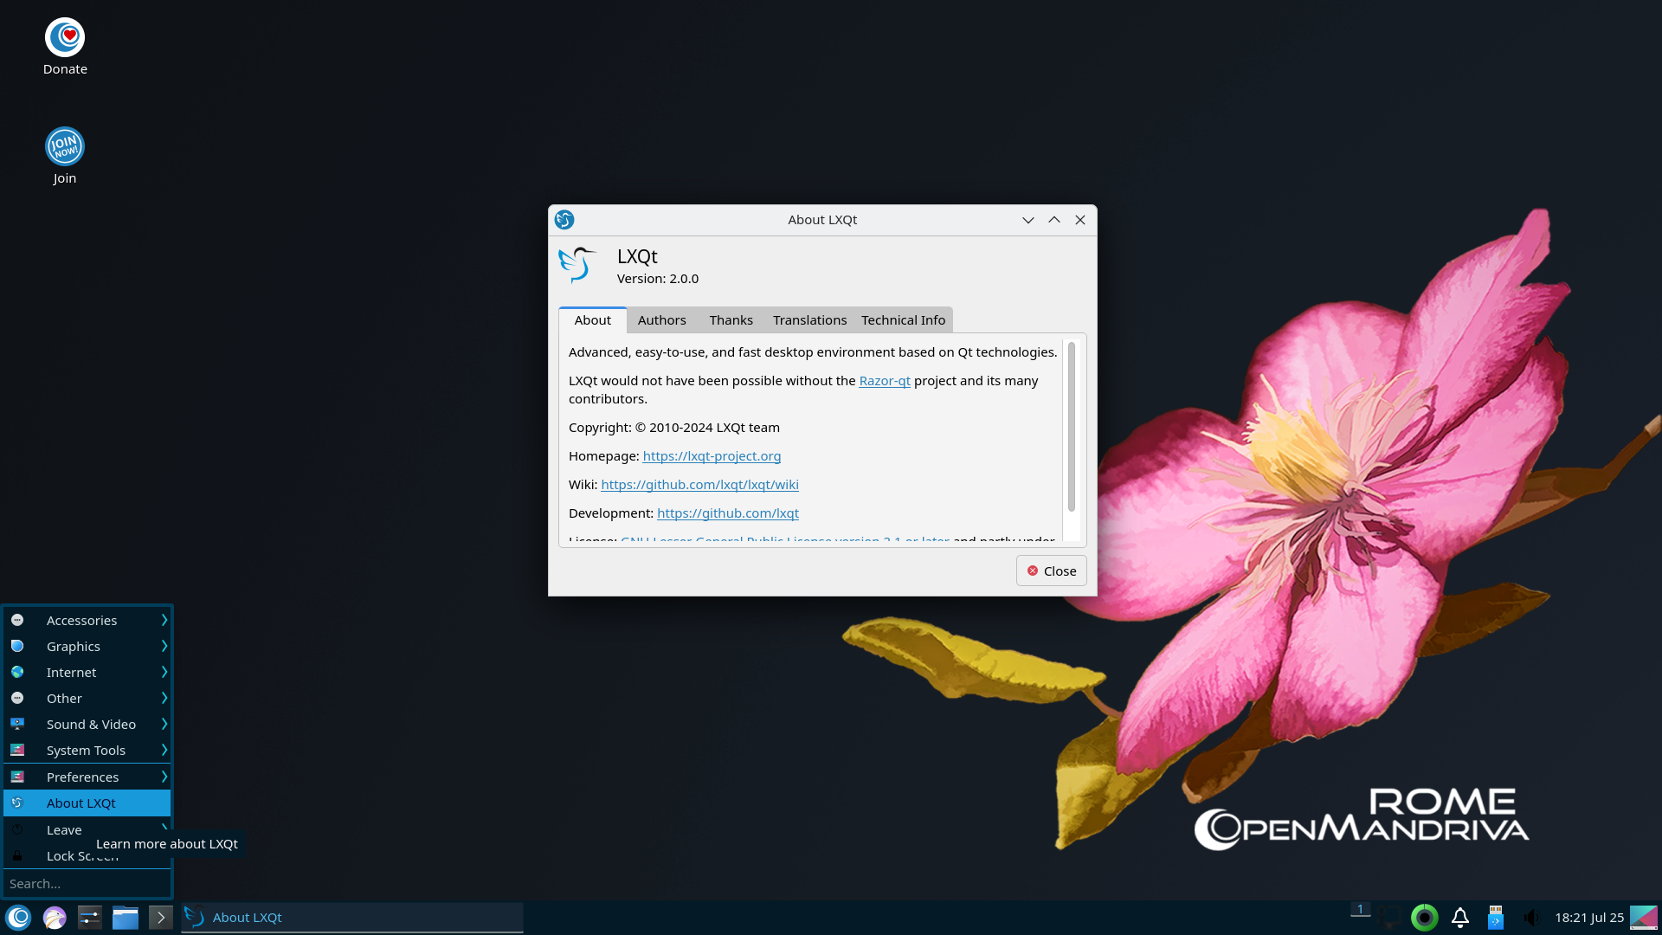Switch to desktop 1 in the pager
This screenshot has height=935, width=1662.
[1360, 911]
